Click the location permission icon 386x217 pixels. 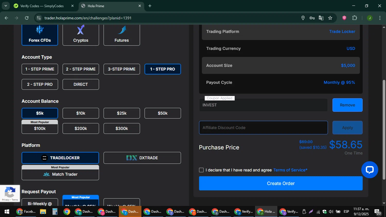[303, 18]
